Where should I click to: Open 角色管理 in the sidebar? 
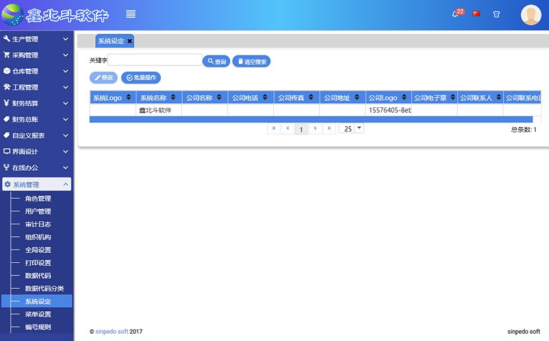pos(38,199)
